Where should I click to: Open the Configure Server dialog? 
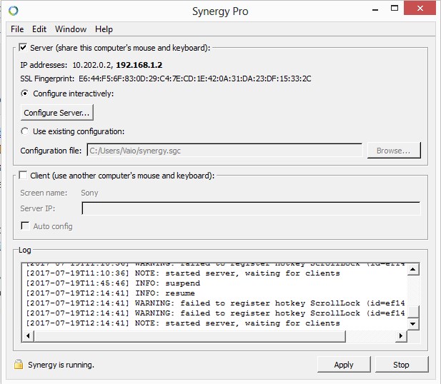pos(56,113)
